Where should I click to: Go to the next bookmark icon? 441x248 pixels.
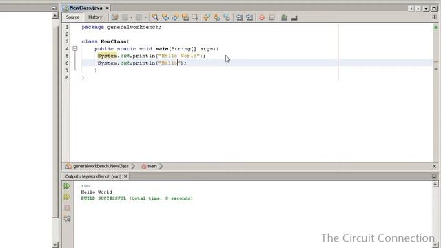(x=216, y=17)
